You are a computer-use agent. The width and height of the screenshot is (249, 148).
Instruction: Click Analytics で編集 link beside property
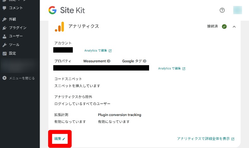[171, 68]
